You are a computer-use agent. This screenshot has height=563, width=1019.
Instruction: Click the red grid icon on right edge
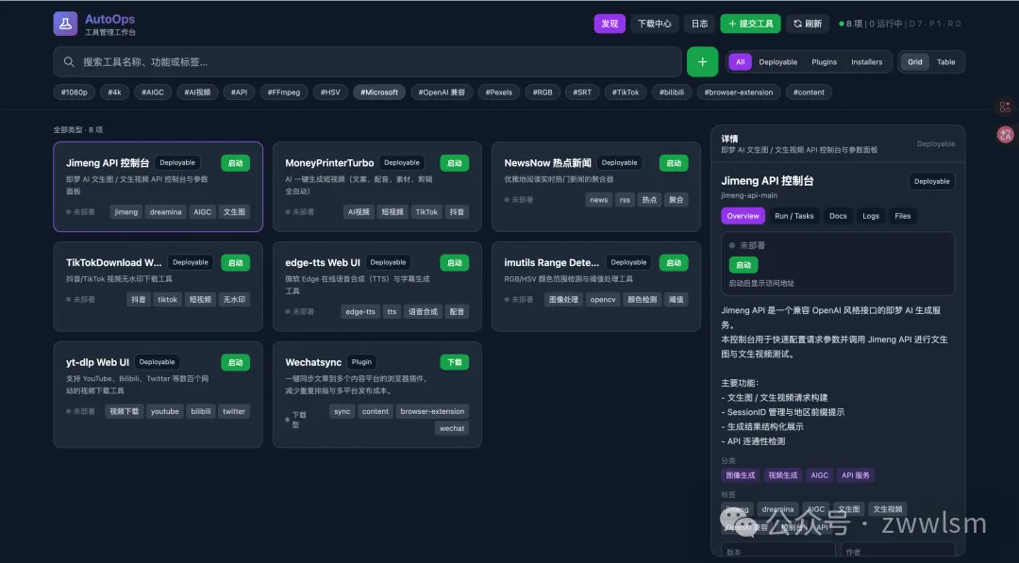pyautogui.click(x=1005, y=107)
